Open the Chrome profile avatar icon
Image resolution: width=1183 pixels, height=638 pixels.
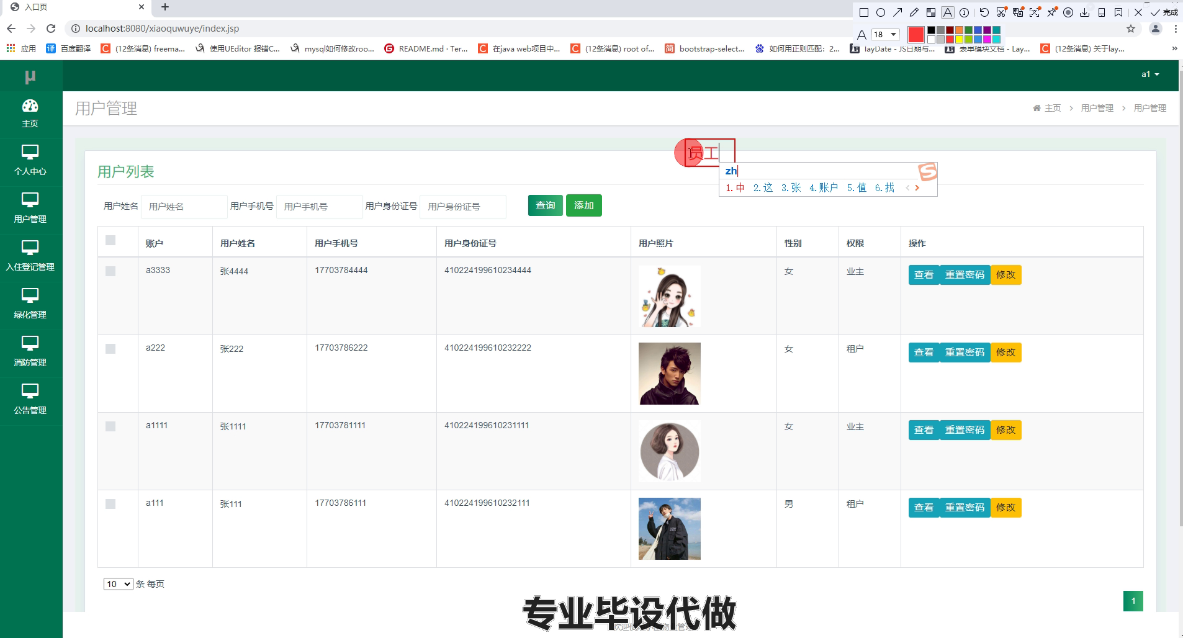coord(1156,29)
